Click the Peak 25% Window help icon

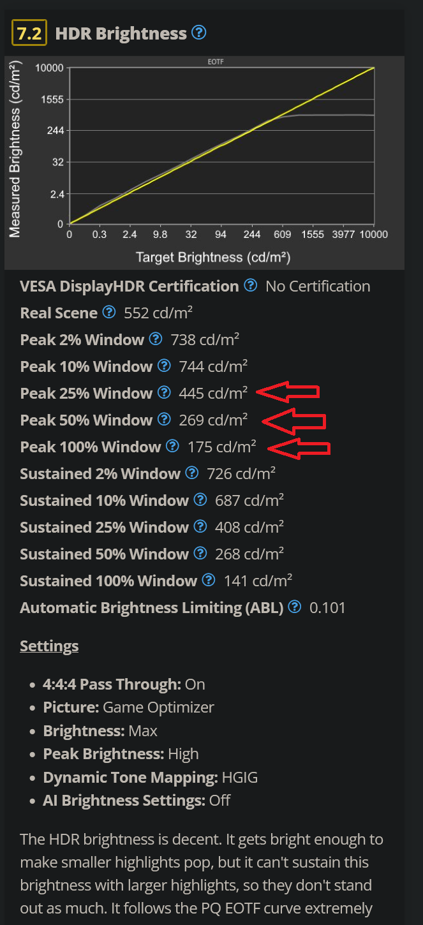pyautogui.click(x=165, y=393)
